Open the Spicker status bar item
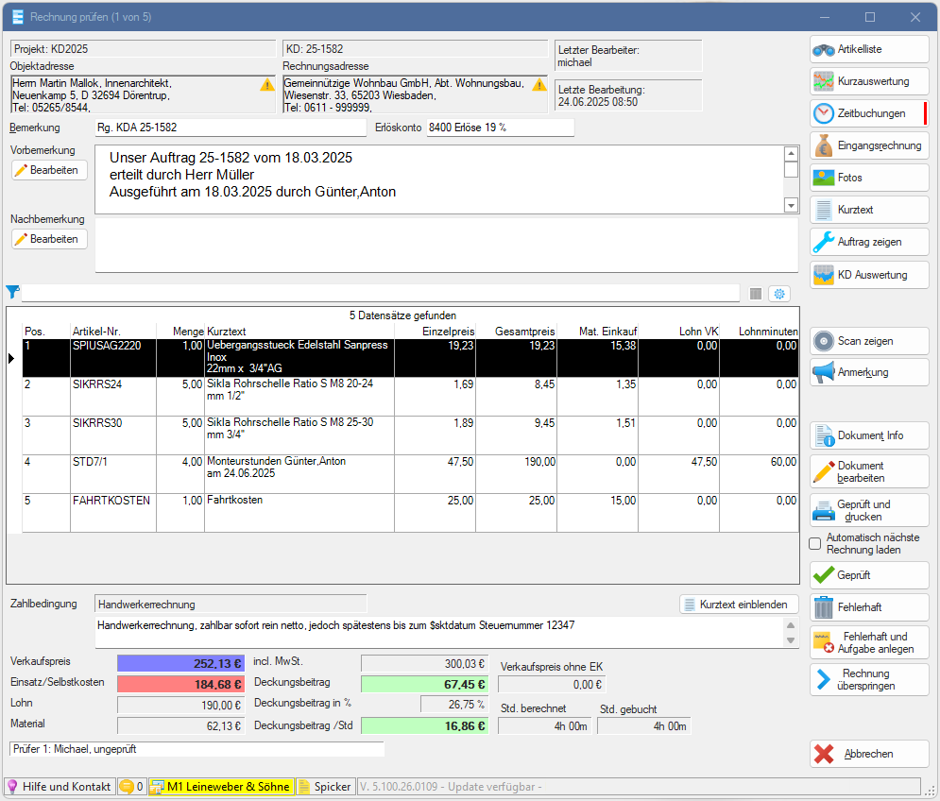This screenshot has width=940, height=801. pyautogui.click(x=324, y=787)
